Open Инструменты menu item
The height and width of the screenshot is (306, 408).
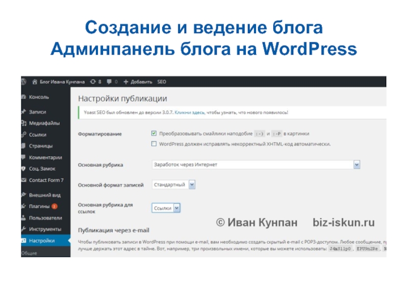[x=46, y=229]
